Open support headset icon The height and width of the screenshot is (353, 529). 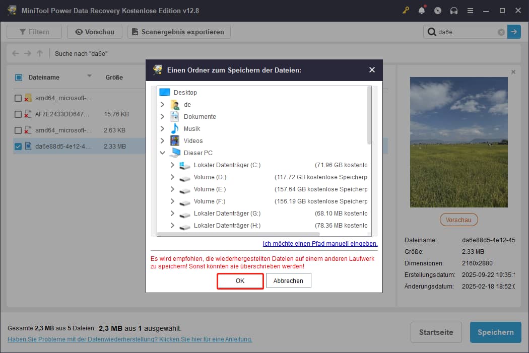point(454,11)
